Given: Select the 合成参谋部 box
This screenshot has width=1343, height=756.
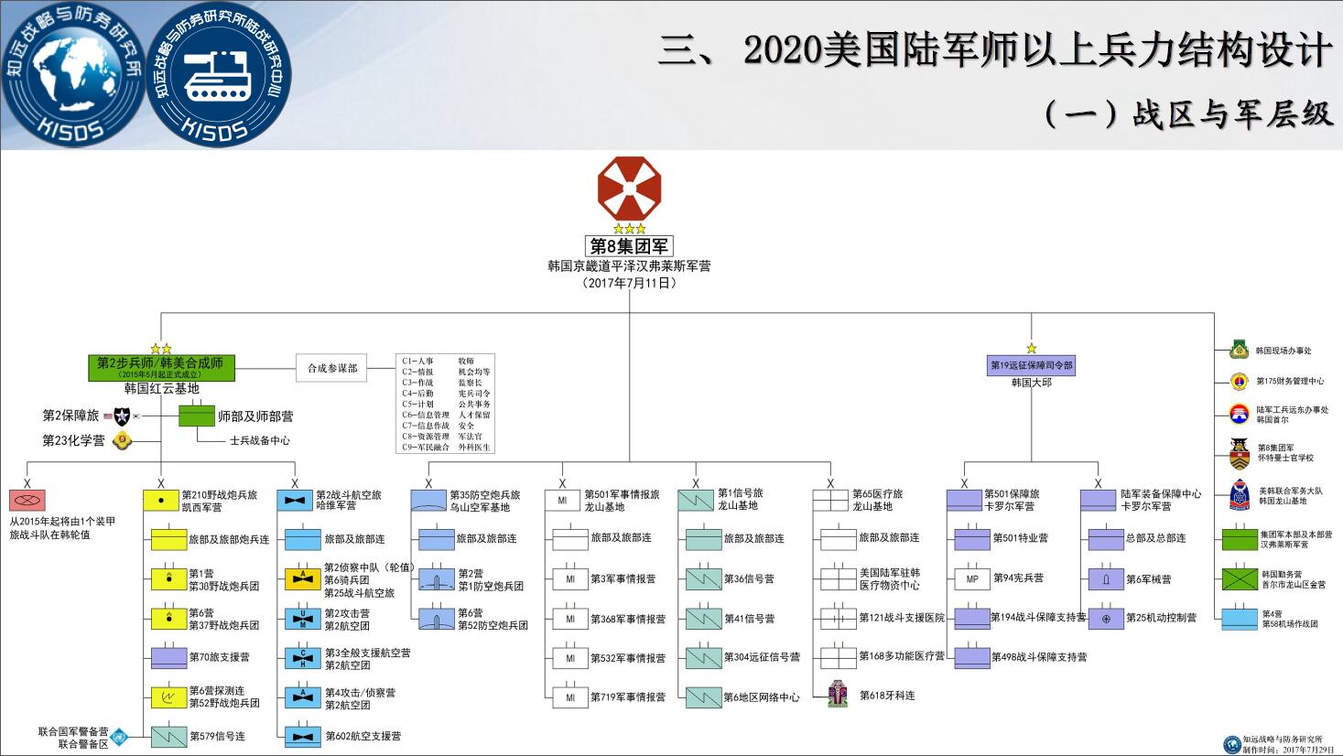Looking at the screenshot, I should 332,368.
